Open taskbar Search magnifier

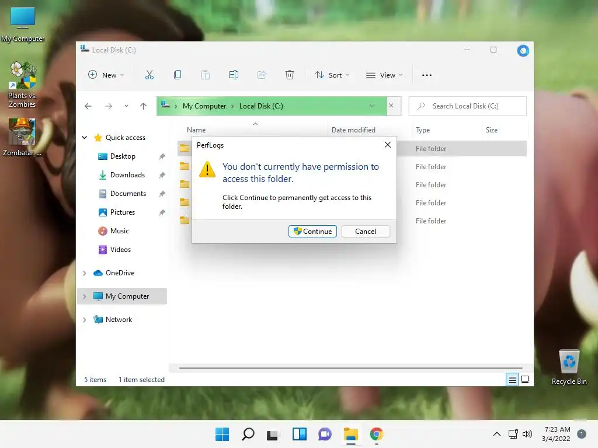click(x=248, y=434)
